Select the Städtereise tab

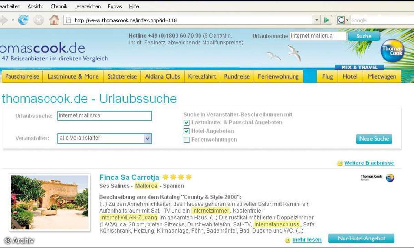coord(122,76)
